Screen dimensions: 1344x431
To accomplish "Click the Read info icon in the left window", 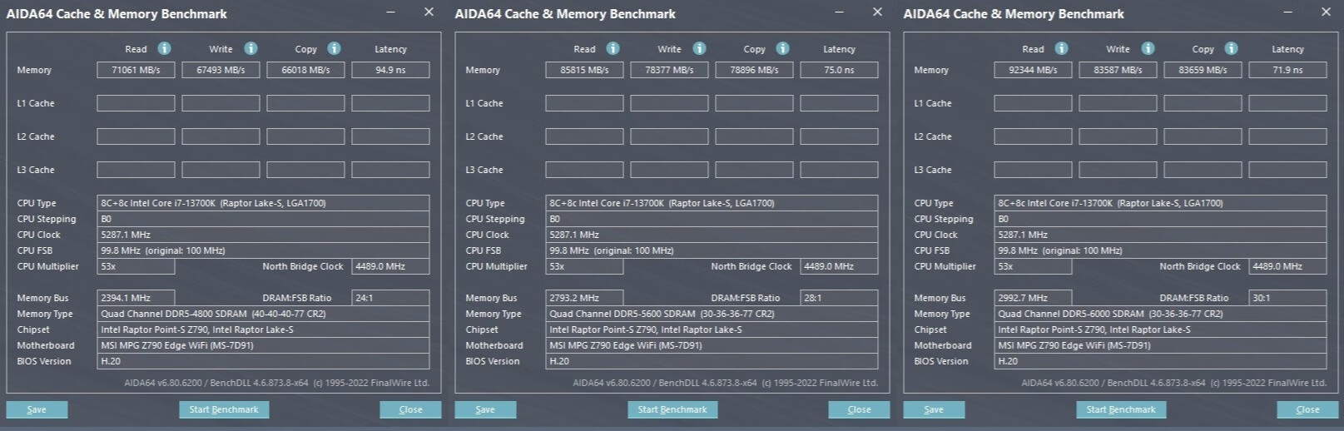I will [164, 48].
